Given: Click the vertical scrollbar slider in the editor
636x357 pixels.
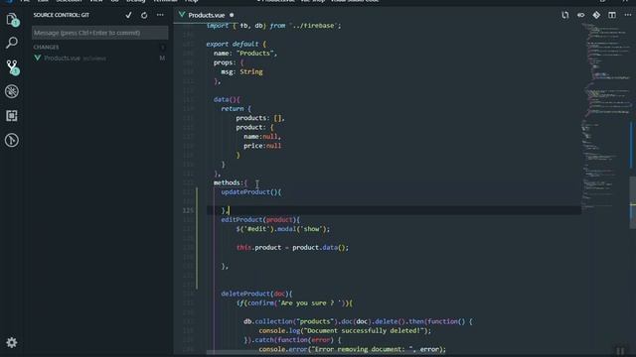Looking at the screenshot, I should [x=633, y=202].
